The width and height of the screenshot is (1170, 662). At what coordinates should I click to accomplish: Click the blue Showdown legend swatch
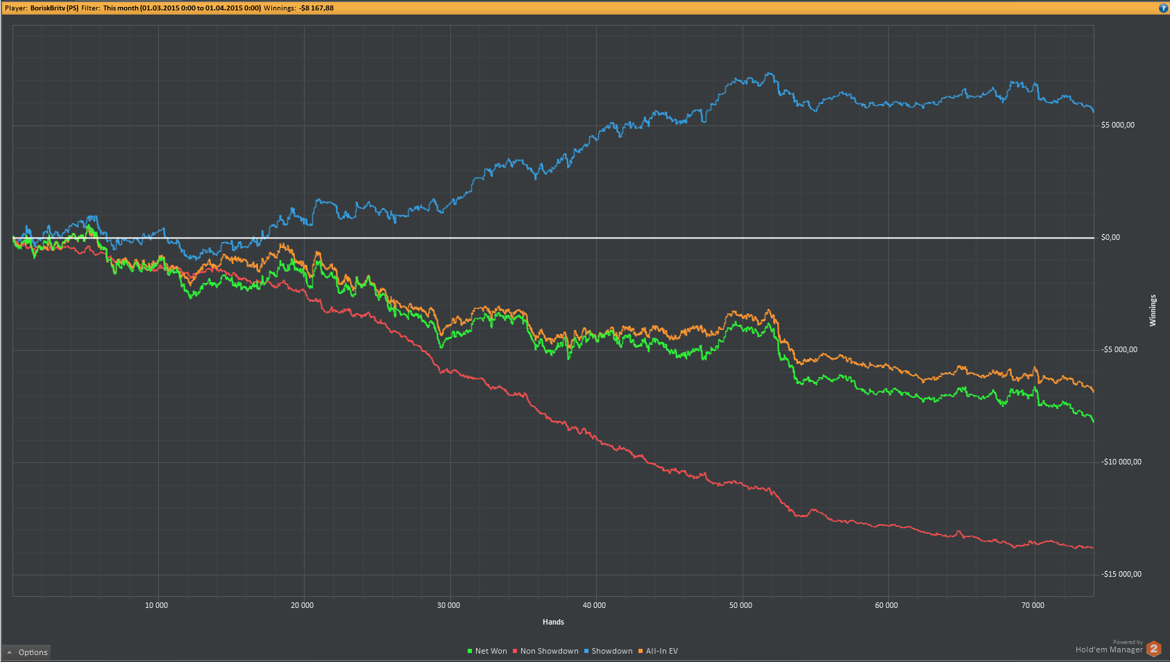[x=586, y=651]
